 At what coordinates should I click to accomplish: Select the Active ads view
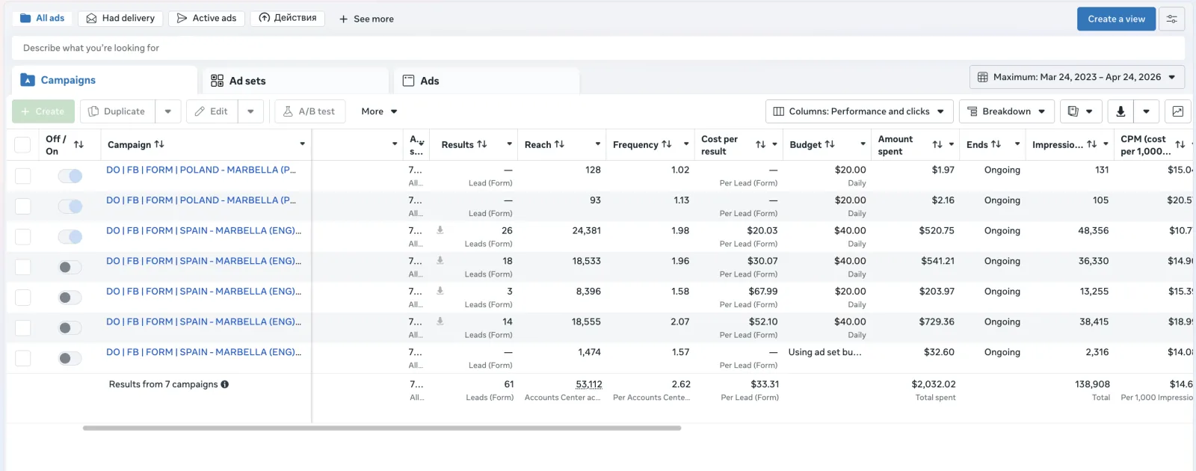click(x=206, y=18)
